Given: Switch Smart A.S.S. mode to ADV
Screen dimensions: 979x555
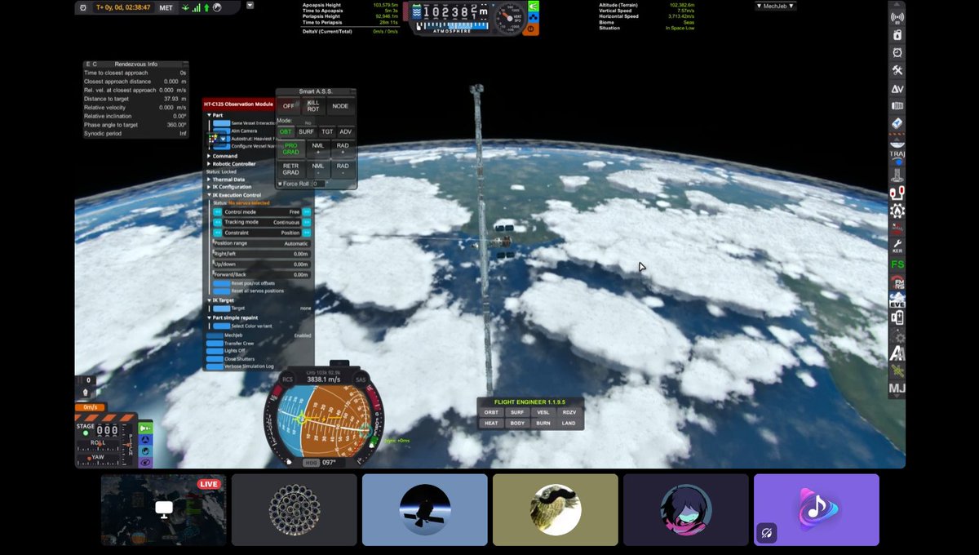Looking at the screenshot, I should 346,131.
